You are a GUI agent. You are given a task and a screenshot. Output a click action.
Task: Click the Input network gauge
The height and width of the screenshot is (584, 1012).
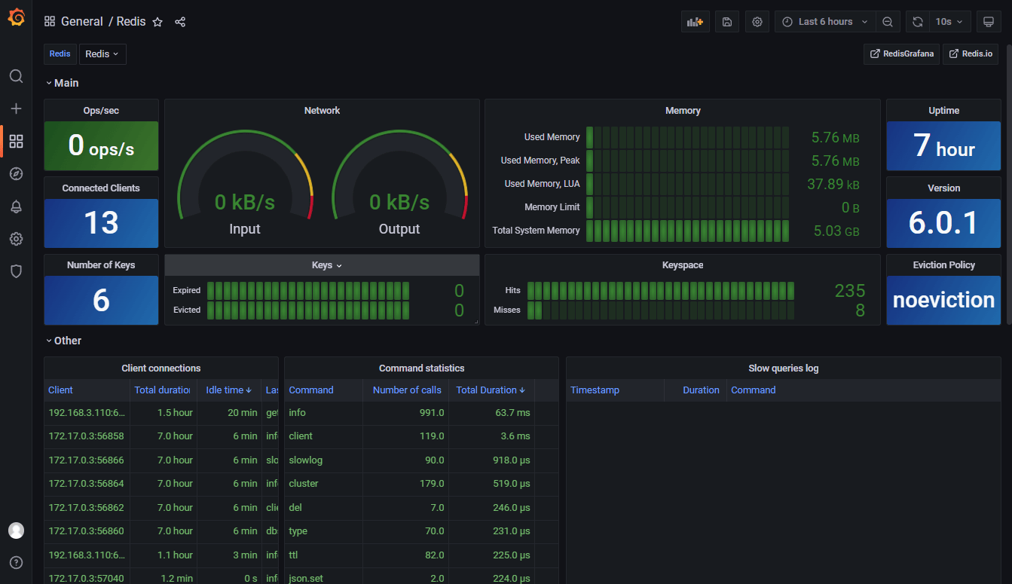[x=245, y=183]
